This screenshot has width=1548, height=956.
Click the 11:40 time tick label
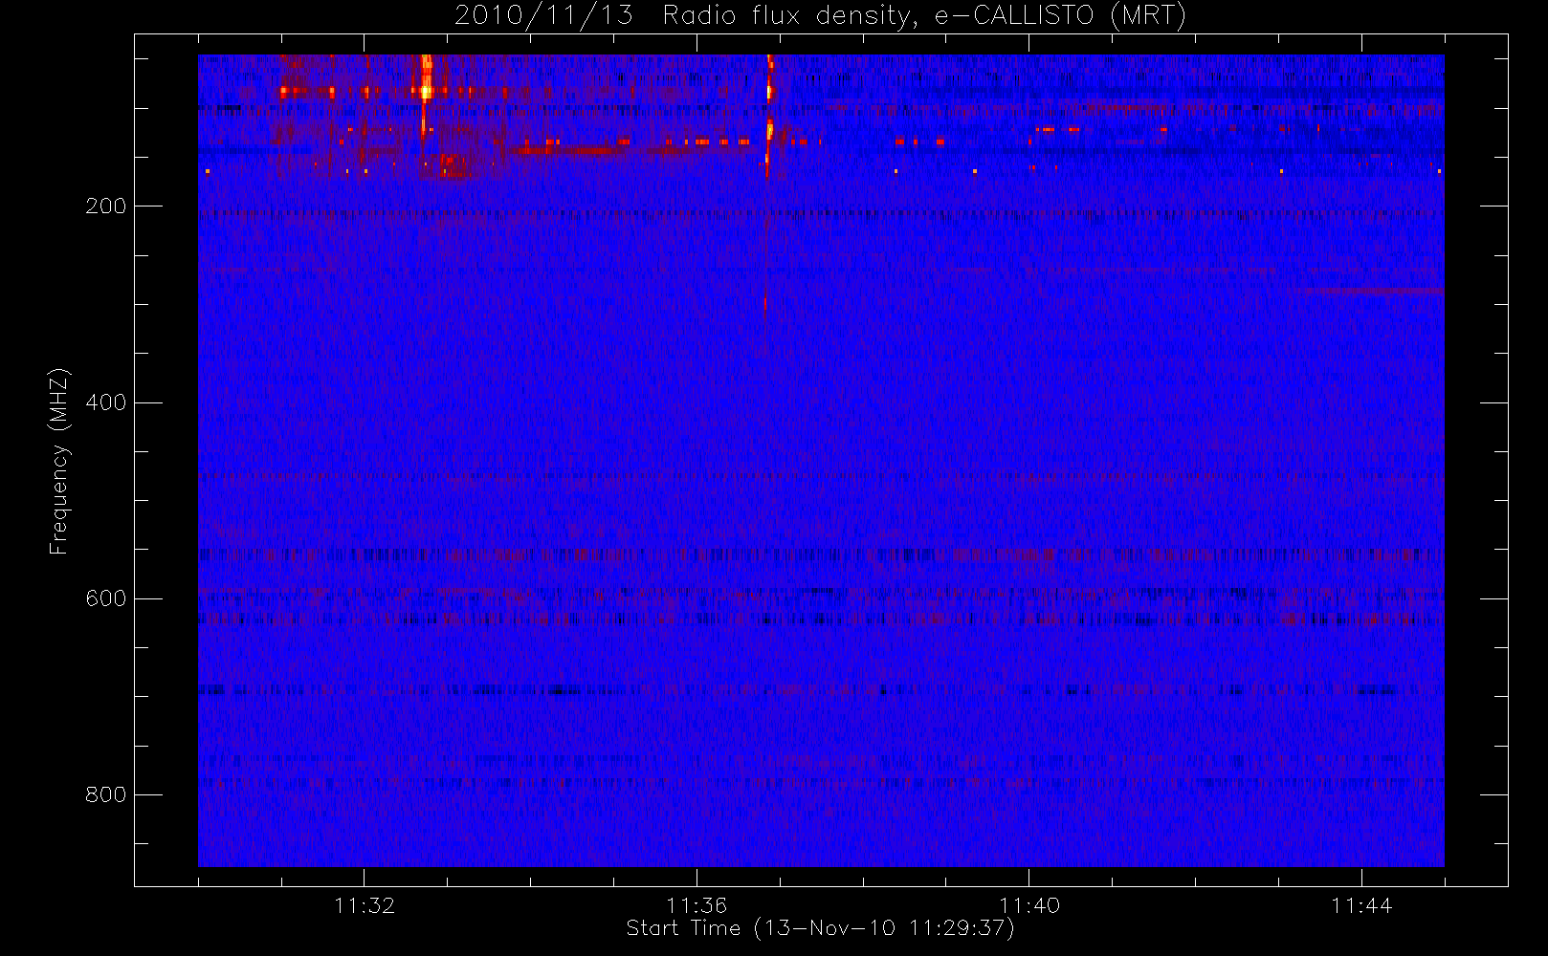(x=1029, y=905)
